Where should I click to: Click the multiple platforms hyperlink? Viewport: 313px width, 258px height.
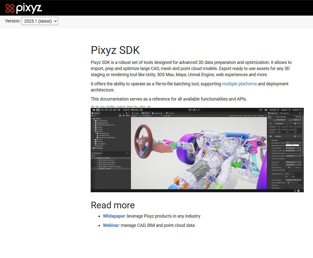[x=239, y=84]
